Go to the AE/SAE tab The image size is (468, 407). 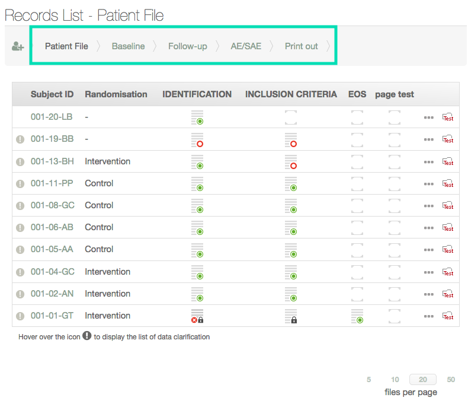tap(246, 46)
